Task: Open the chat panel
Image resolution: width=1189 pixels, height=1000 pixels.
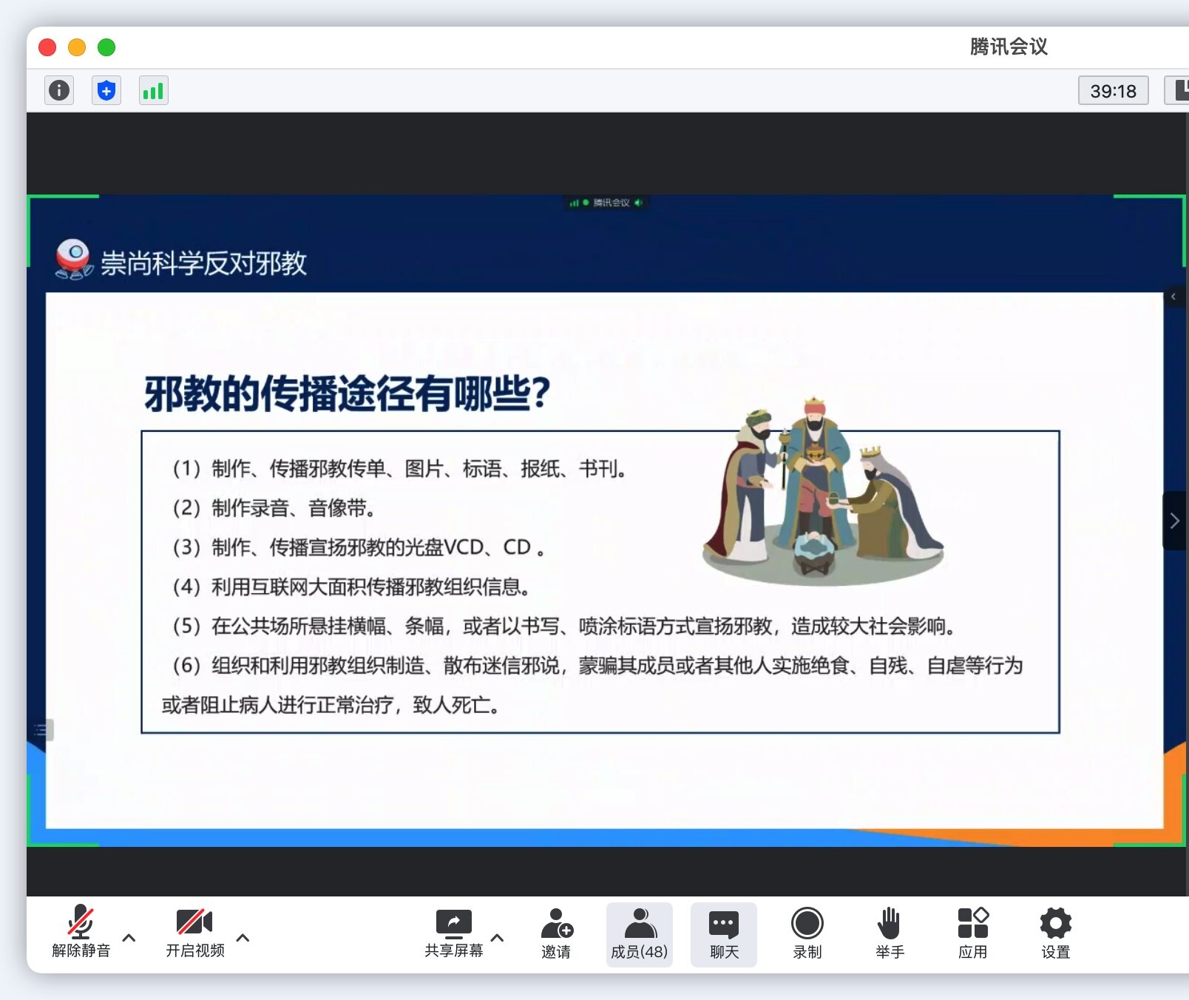Action: 723,933
